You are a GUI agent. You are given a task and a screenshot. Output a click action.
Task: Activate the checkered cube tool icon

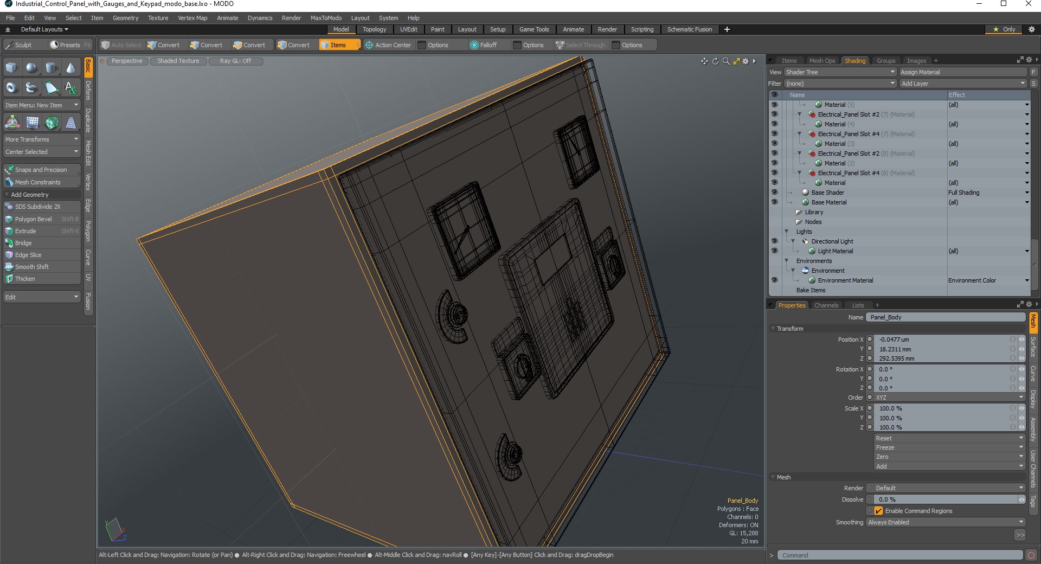pos(52,123)
